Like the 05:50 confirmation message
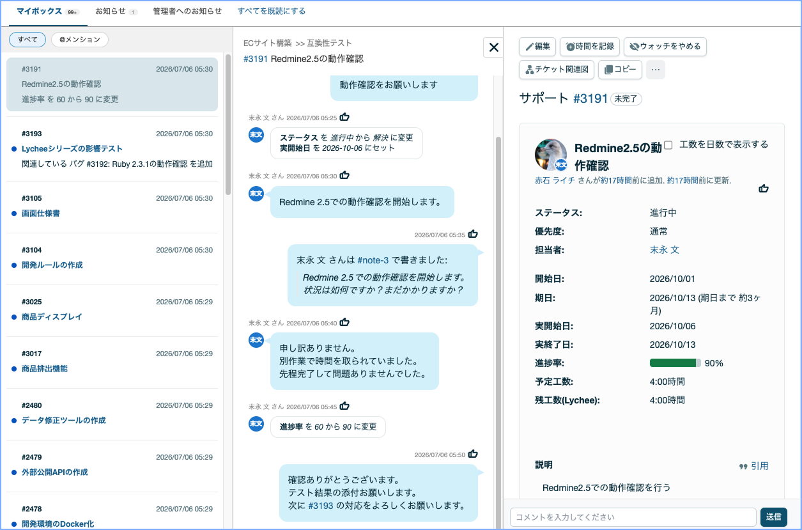The image size is (802, 530). click(x=473, y=454)
